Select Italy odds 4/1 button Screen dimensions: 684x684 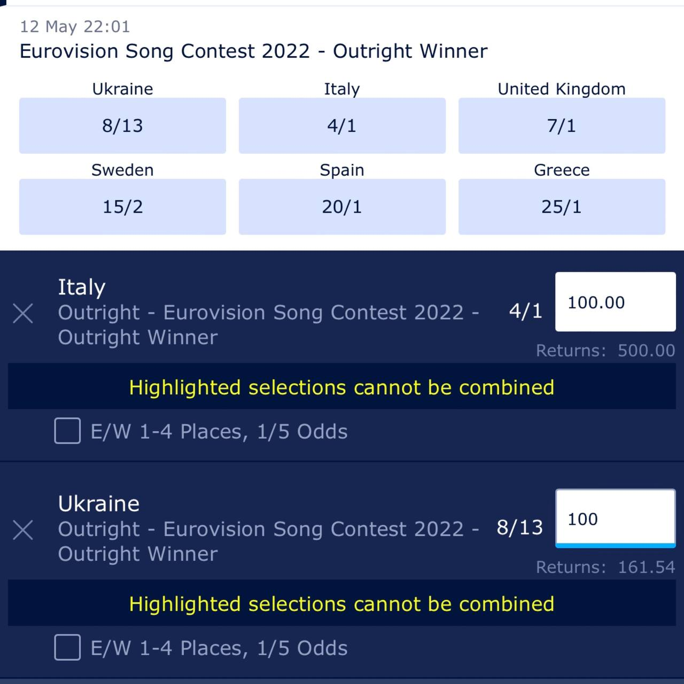click(342, 126)
